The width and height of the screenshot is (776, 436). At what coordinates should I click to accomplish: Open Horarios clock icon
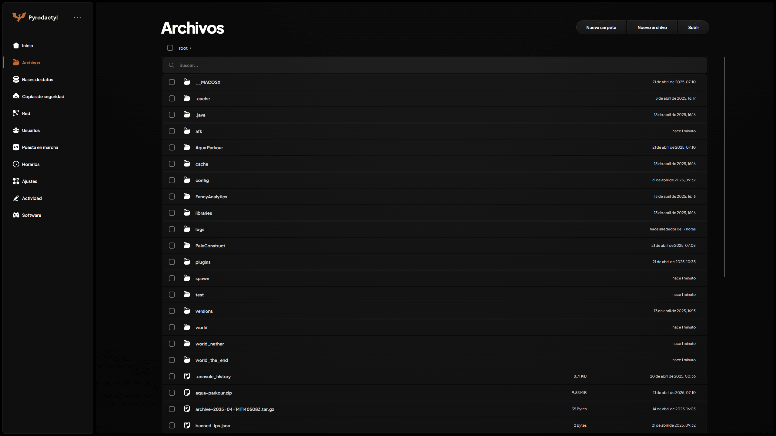[16, 164]
